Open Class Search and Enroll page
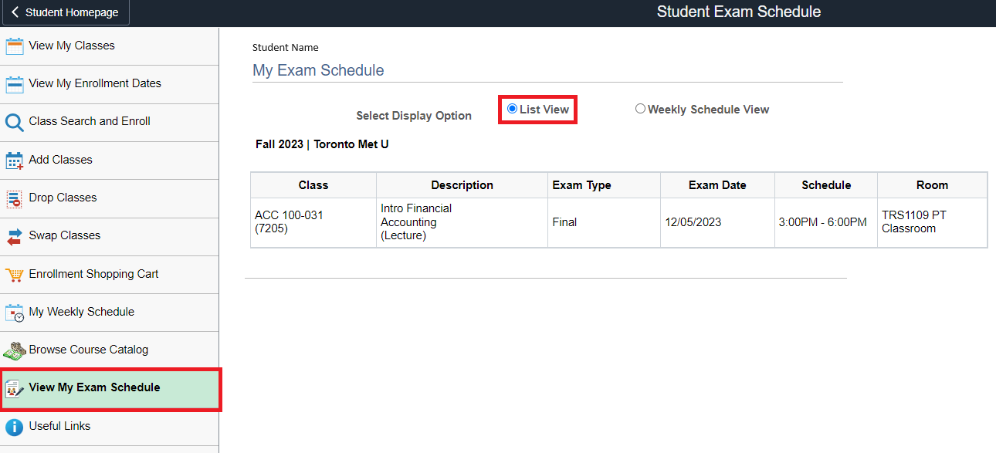Image resolution: width=996 pixels, height=453 pixels. tap(90, 121)
